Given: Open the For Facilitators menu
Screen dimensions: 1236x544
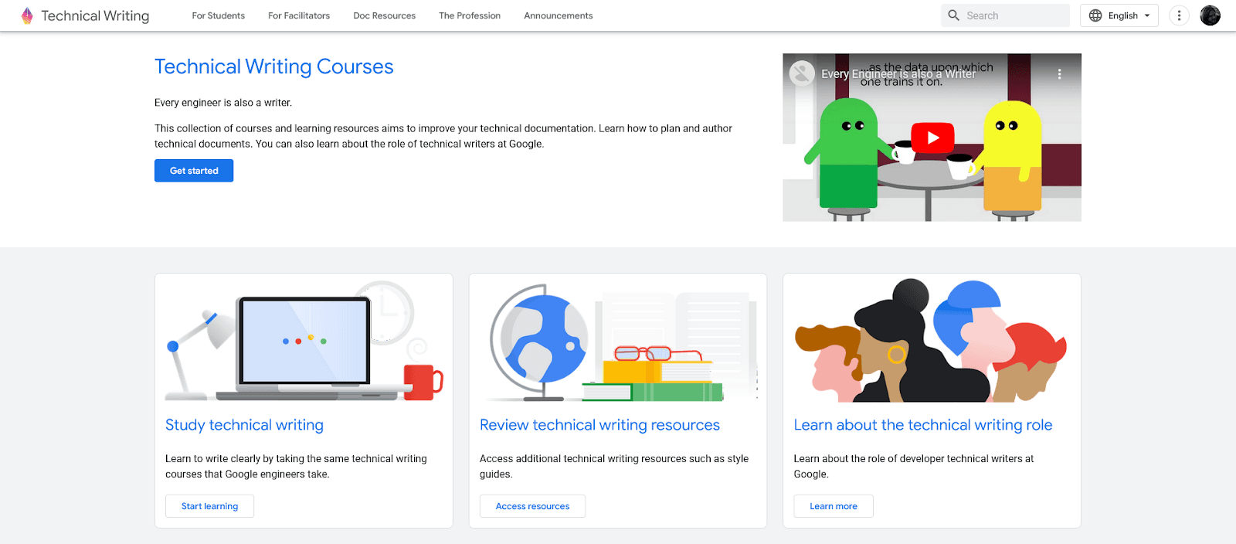Looking at the screenshot, I should coord(299,15).
